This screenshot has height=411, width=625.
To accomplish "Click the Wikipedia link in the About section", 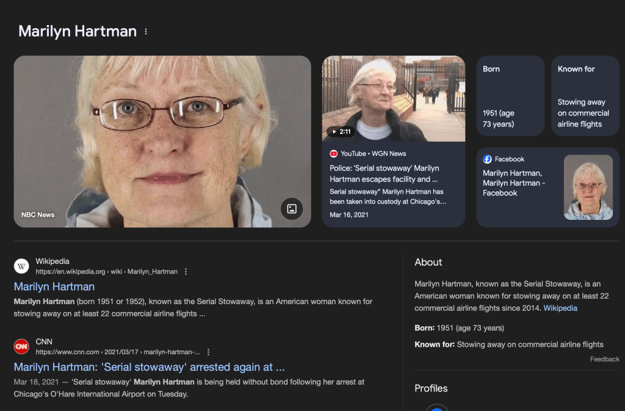I will click(x=560, y=308).
